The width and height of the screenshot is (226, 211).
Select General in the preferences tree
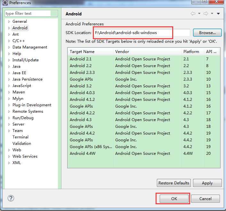pos(20,22)
